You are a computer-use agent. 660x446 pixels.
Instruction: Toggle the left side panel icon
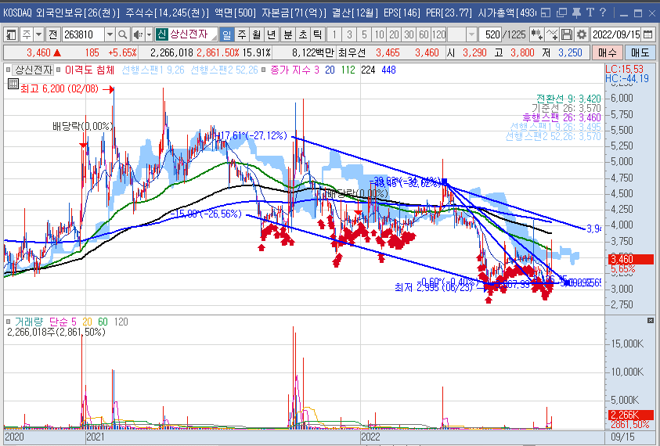pos(10,34)
